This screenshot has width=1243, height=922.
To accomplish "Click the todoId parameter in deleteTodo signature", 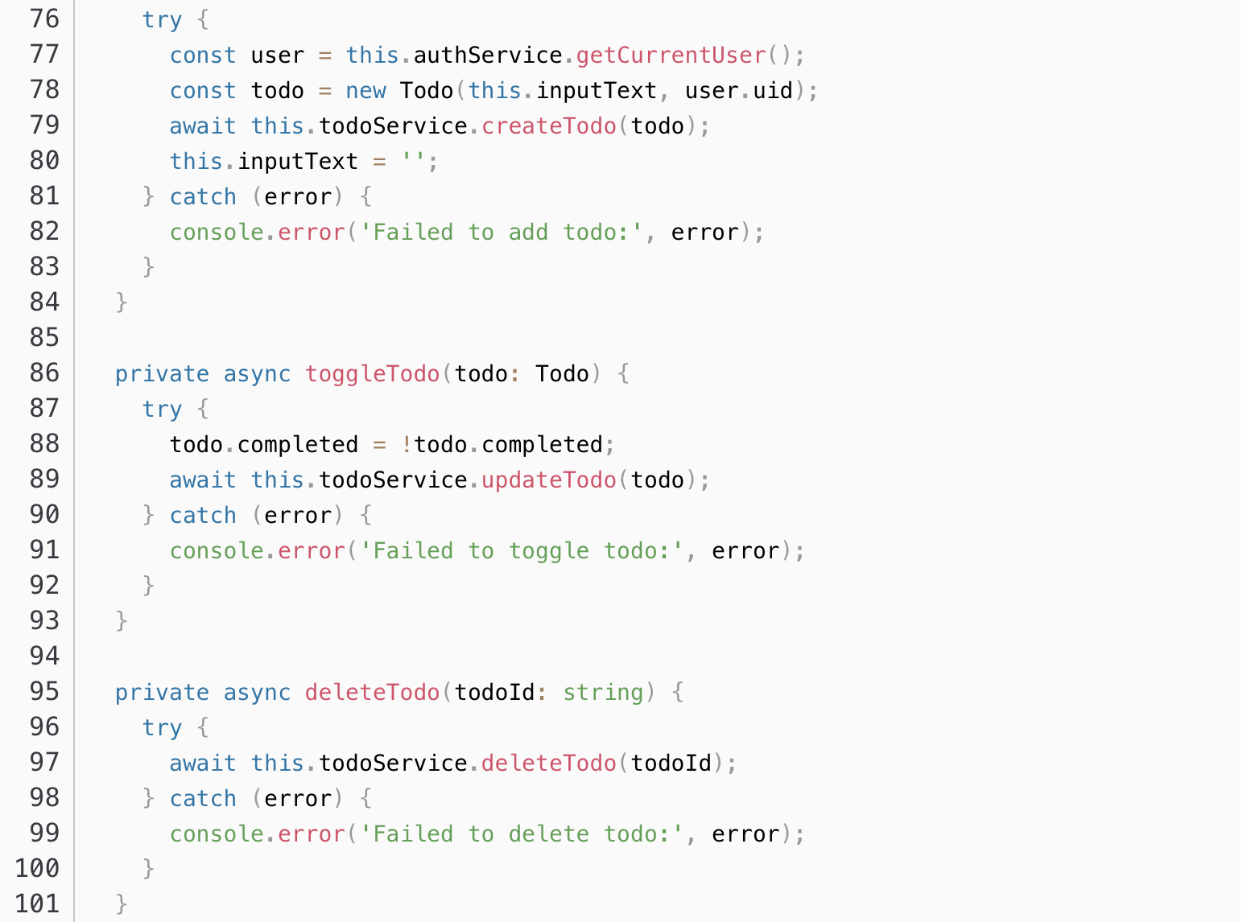I will coord(494,692).
